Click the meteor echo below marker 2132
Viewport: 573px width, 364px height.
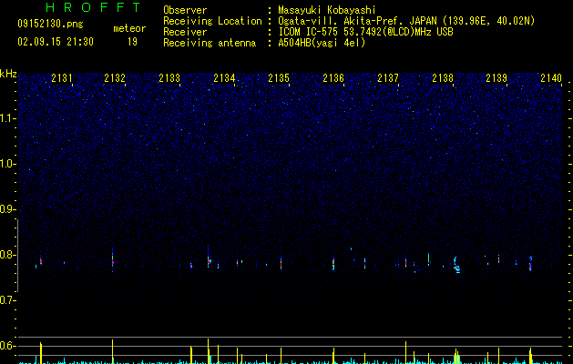113,260
